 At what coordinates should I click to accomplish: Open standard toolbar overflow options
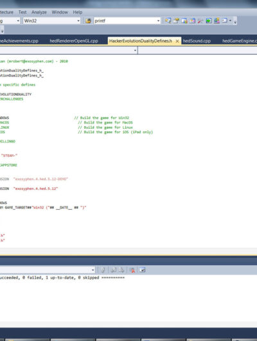[235, 21]
